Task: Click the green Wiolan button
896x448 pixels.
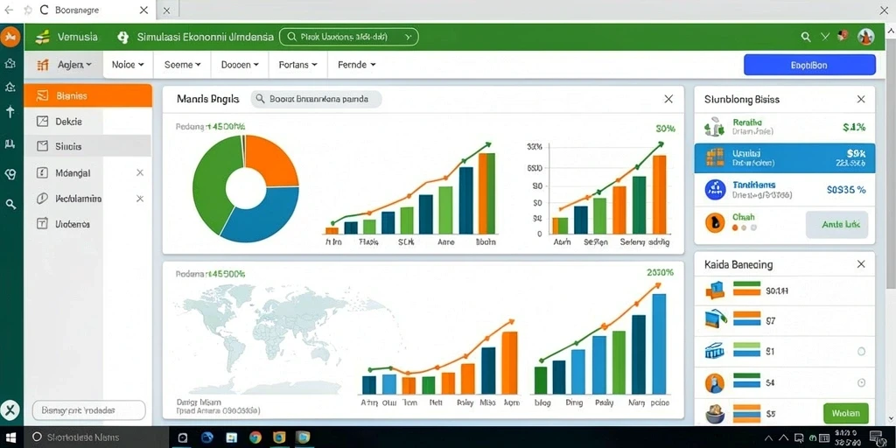Action: (x=846, y=413)
